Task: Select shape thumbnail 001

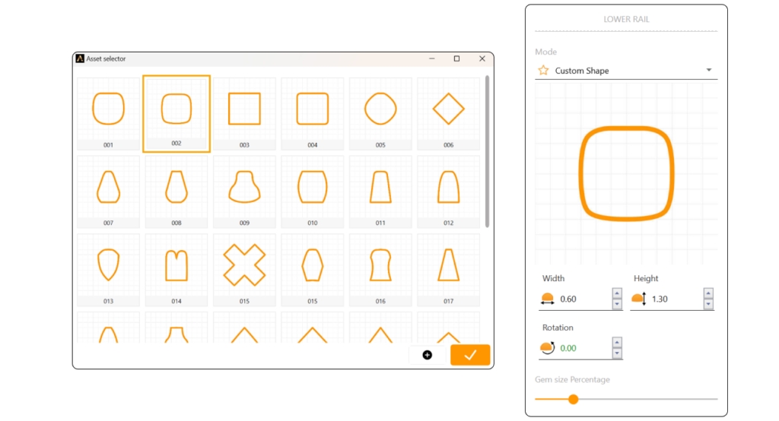Action: coord(108,113)
